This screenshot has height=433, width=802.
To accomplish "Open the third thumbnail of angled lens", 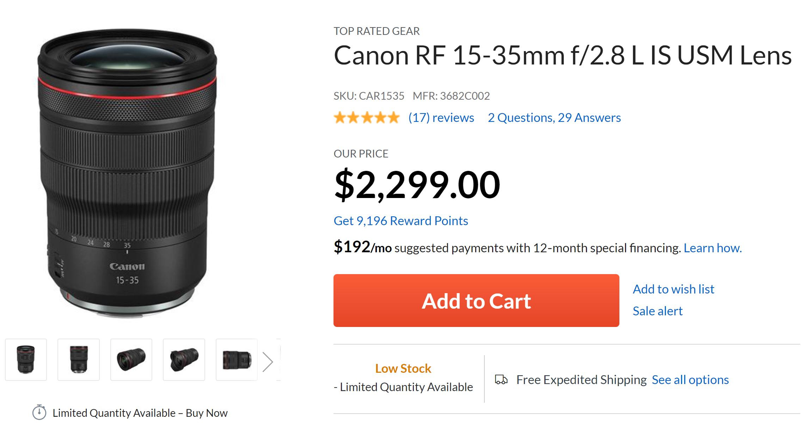I will (131, 360).
